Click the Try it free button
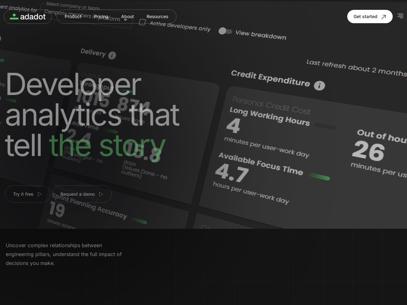The width and height of the screenshot is (407, 305). tap(28, 194)
